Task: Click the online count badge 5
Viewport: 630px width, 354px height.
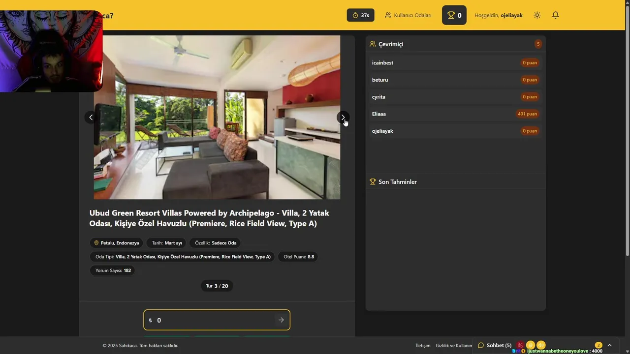Action: point(538,44)
